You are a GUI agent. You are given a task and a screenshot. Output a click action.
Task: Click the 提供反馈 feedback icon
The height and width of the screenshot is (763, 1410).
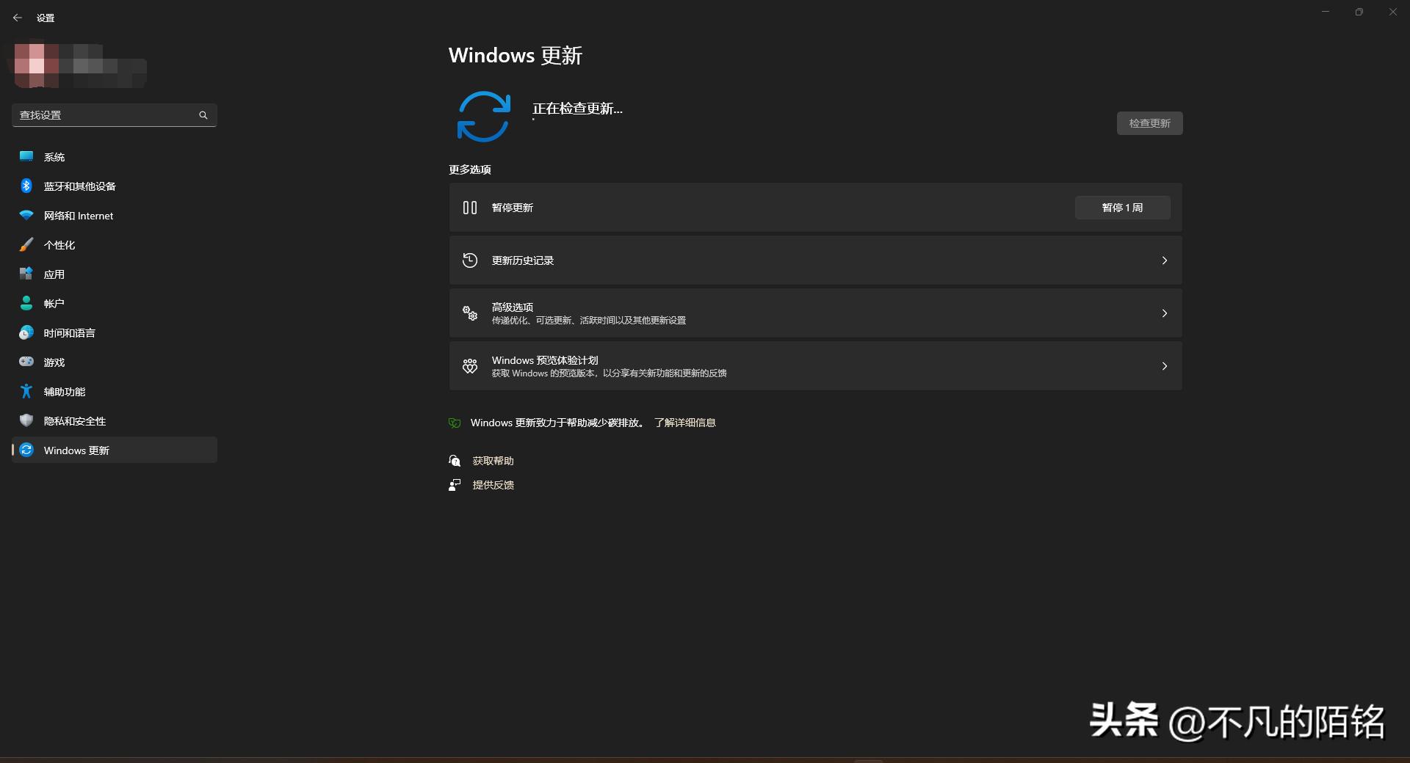click(455, 485)
